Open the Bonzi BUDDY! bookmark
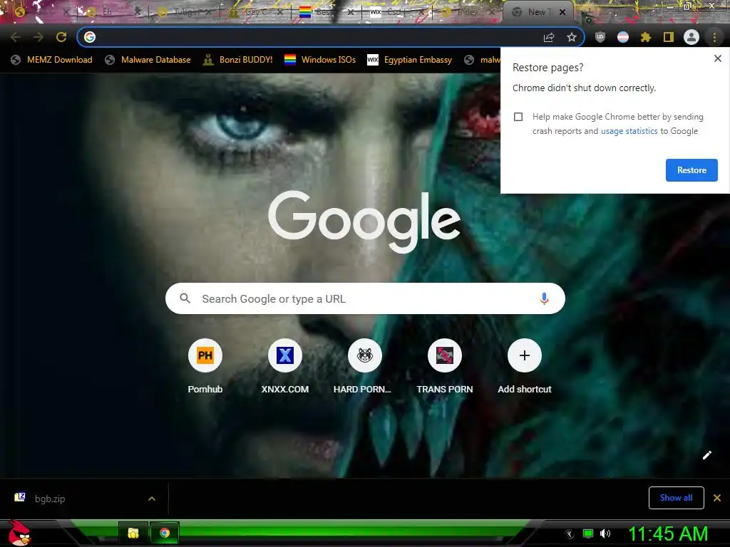Screen dimensions: 730x547 coord(238,60)
